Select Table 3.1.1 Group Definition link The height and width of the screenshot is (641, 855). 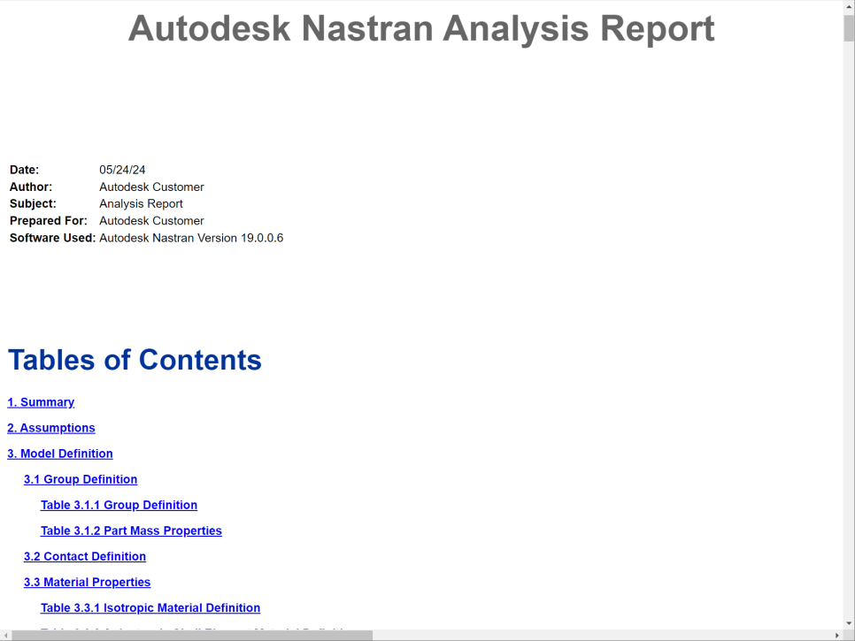pyautogui.click(x=119, y=505)
